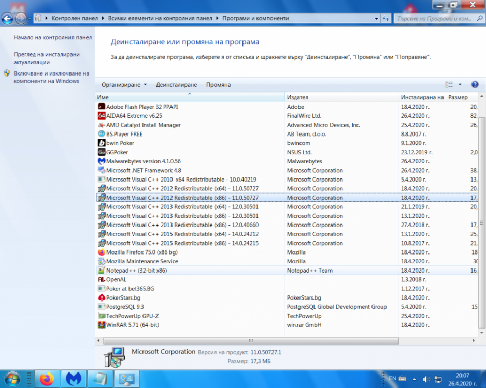This screenshot has width=486, height=388.
Task: Expand the arrow after Всички елементи breadcrumb
Action: pos(217,18)
